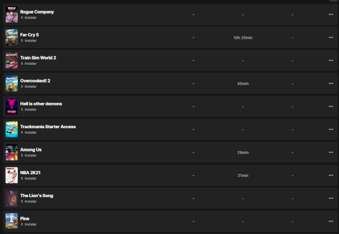The height and width of the screenshot is (234, 339).
Task: Select the Far Cry 5 cover thumbnail
Action: (x=11, y=37)
